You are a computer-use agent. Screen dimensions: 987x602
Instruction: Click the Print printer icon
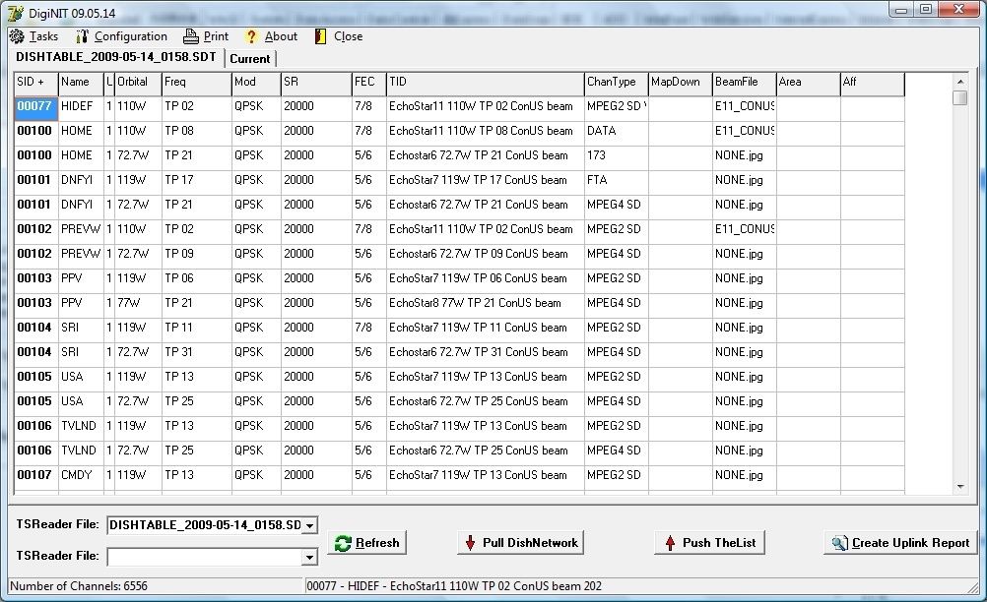191,36
